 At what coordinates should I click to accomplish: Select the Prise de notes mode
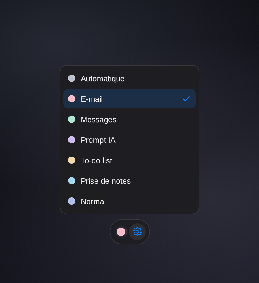[129, 181]
